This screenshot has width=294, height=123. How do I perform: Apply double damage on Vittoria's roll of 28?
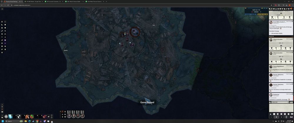point(281,48)
